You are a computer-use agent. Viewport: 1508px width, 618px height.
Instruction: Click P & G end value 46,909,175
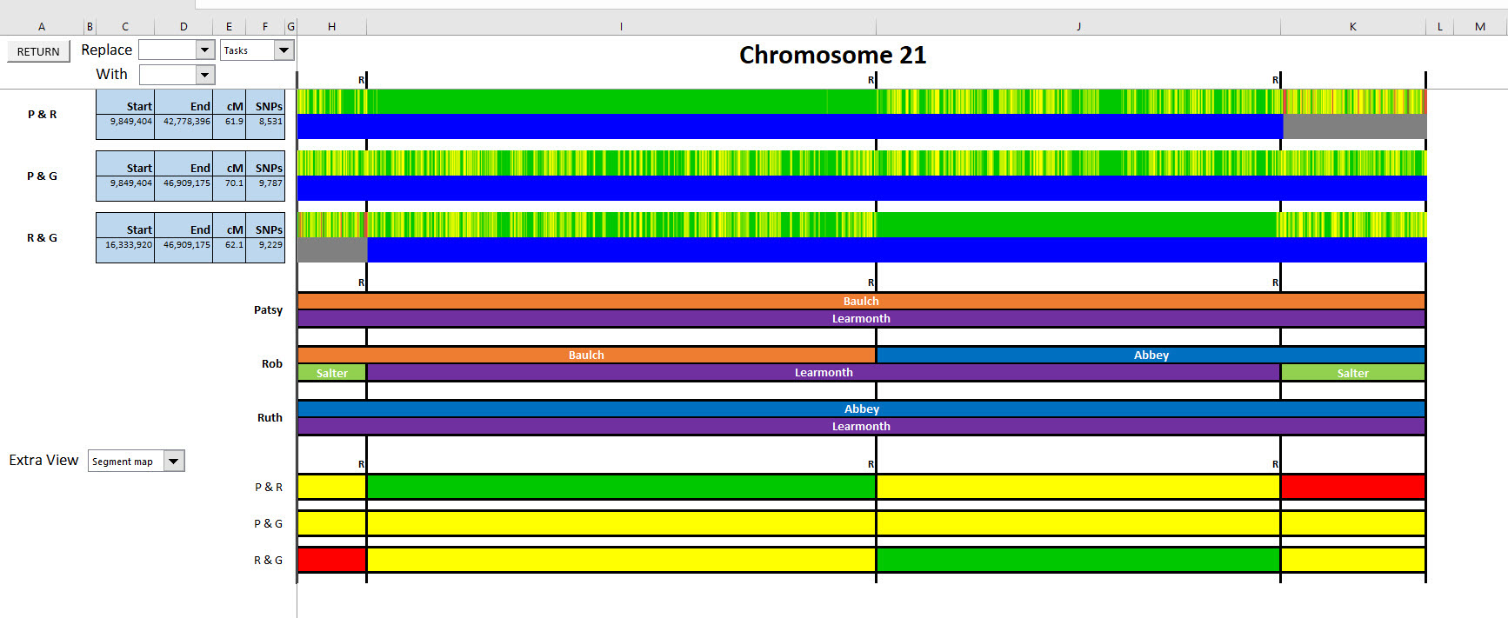coord(183,183)
